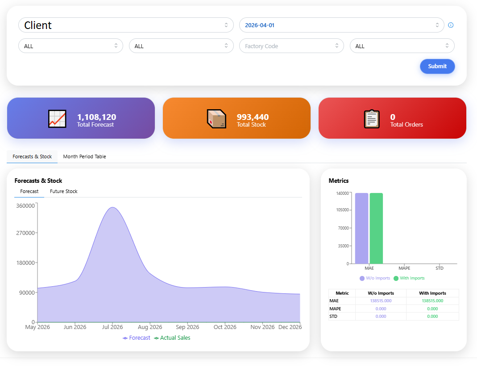Click the green MAE bar
This screenshot has height=366, width=477.
[376, 228]
